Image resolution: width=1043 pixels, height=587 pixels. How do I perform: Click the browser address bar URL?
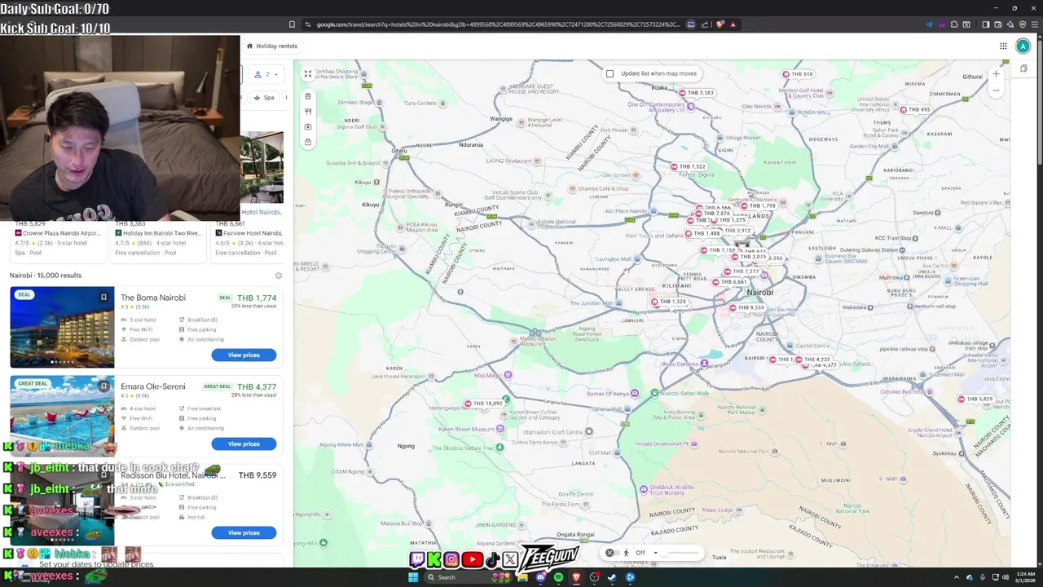click(497, 24)
